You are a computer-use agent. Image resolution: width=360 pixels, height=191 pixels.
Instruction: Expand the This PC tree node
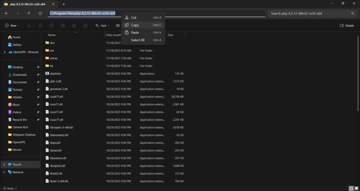click(x=4, y=164)
